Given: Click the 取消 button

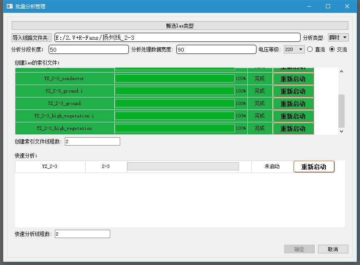Looking at the screenshot, I should (x=333, y=249).
